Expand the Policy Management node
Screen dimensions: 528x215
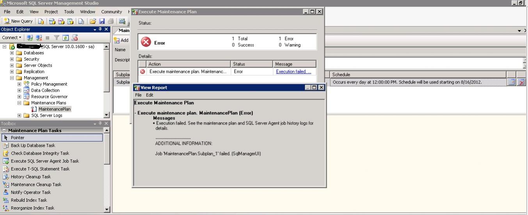click(x=20, y=84)
